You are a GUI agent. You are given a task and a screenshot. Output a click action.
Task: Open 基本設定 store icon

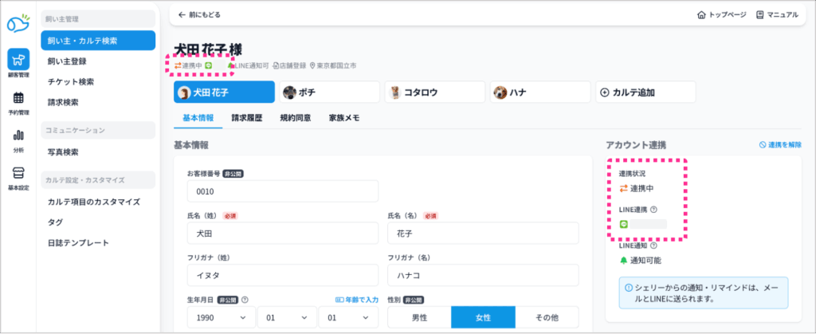(18, 176)
